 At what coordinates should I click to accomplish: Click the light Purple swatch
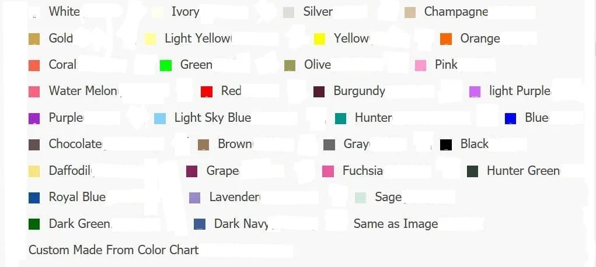pos(475,92)
